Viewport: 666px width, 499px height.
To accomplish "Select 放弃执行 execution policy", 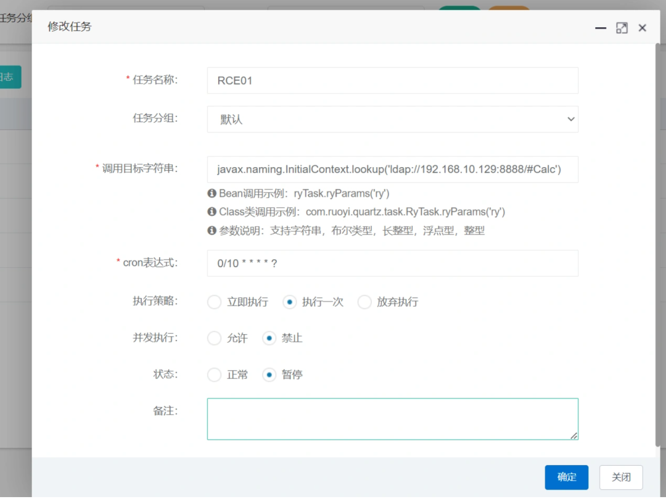I will click(x=364, y=302).
